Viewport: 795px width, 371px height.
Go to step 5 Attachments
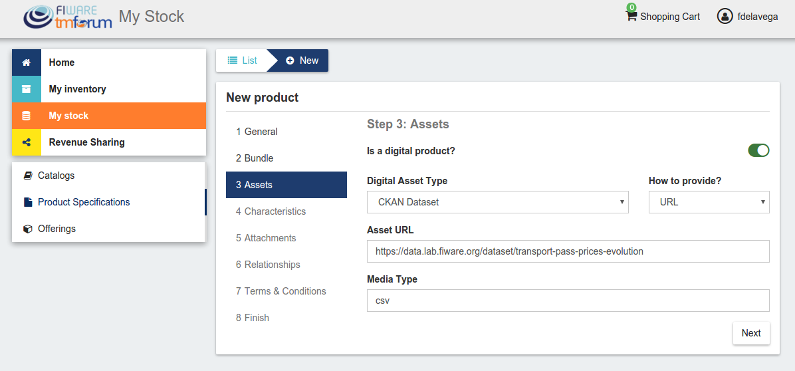(286, 238)
